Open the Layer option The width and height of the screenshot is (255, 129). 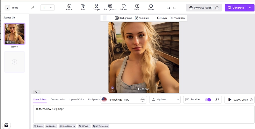click(x=162, y=18)
